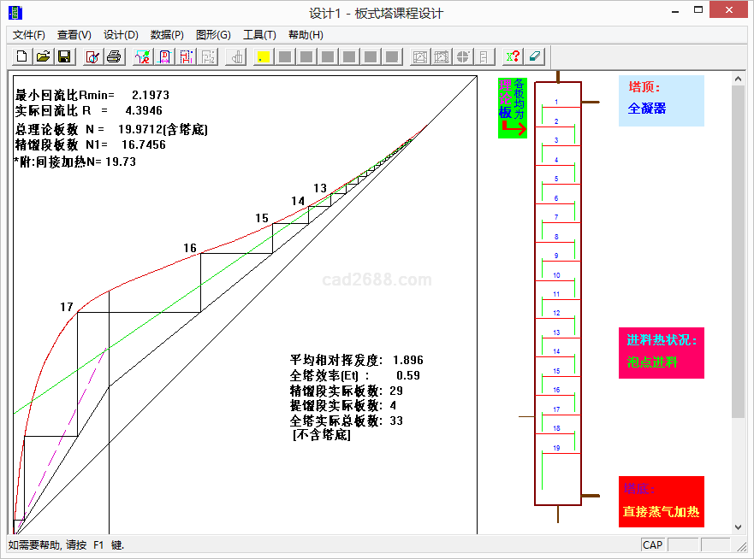Click the scroll up arrow of vertical scrollbar
Image resolution: width=754 pixels, height=559 pixels.
[x=738, y=78]
